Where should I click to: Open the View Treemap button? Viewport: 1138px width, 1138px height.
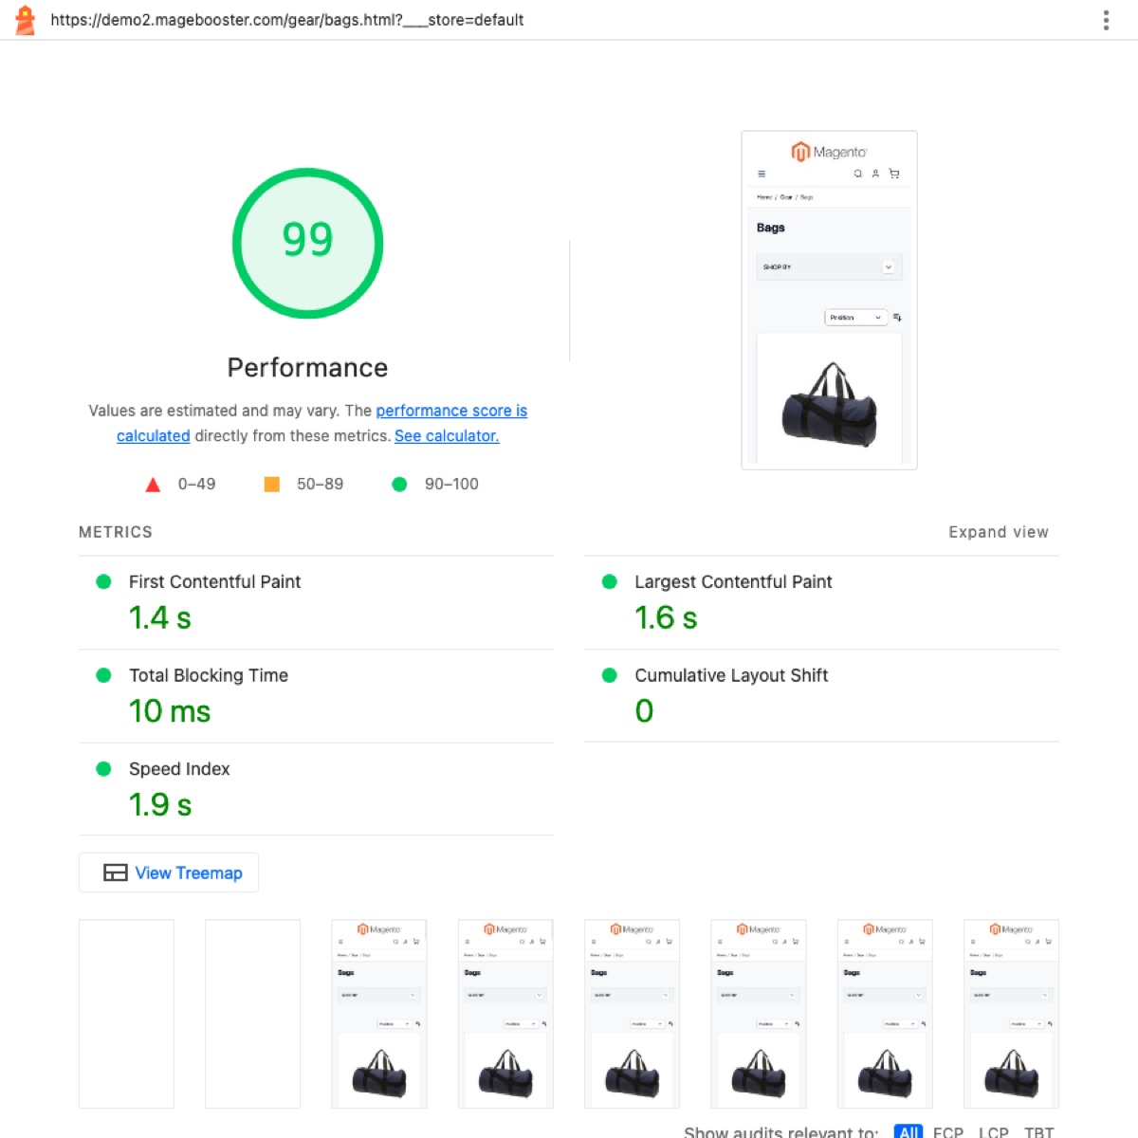[169, 872]
